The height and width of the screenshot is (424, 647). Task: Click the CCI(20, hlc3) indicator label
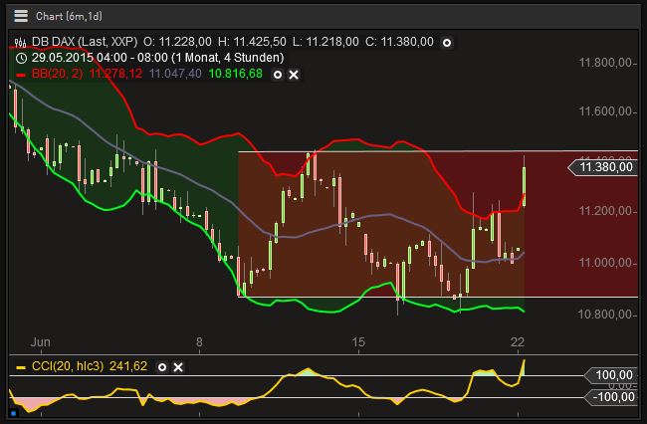(x=72, y=367)
